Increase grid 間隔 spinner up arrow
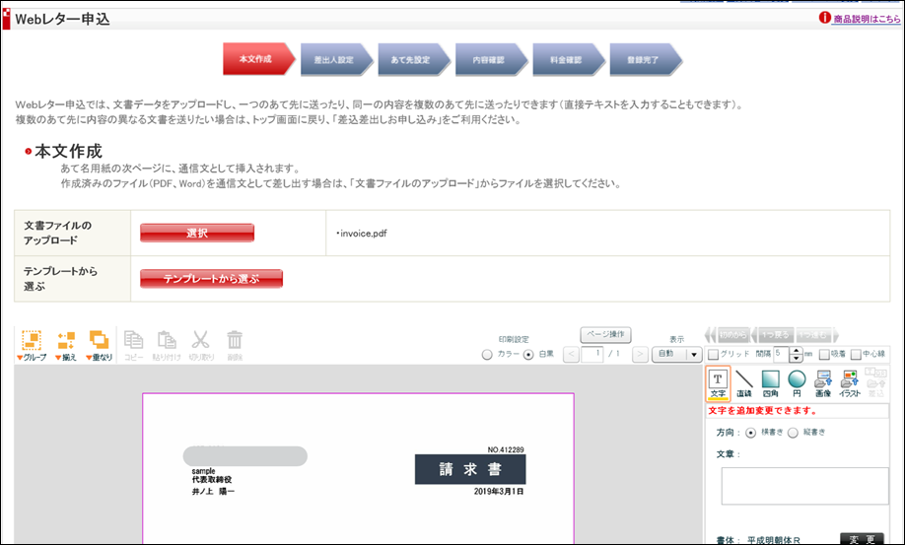This screenshot has height=545, width=905. pyautogui.click(x=796, y=351)
